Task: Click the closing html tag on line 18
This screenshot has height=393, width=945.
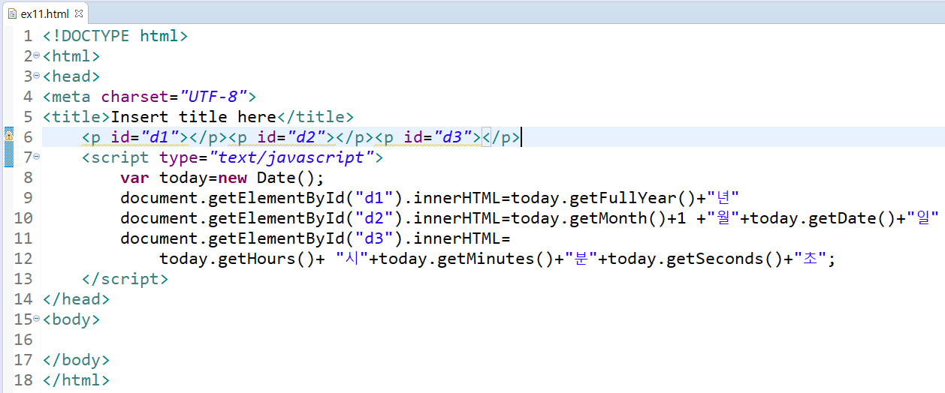Action: click(x=76, y=379)
